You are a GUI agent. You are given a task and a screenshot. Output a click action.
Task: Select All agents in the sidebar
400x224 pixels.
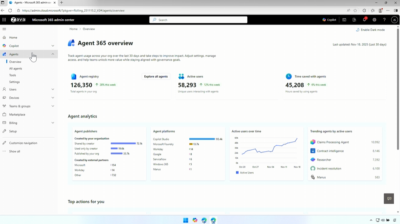(x=16, y=69)
